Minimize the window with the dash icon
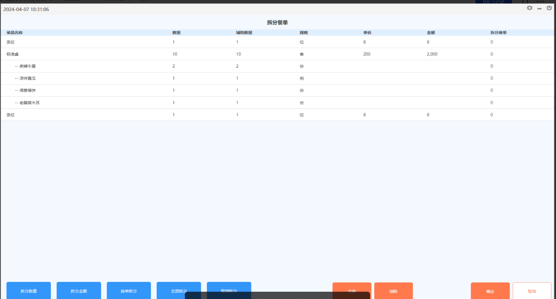 [539, 8]
